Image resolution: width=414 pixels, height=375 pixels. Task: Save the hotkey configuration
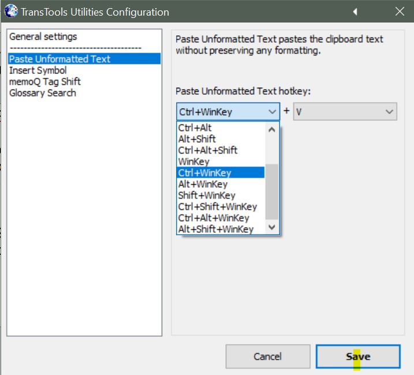point(358,357)
